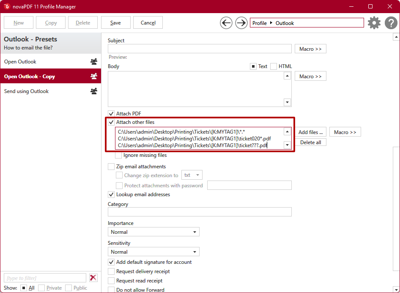Open settings via the gear icon

[374, 23]
